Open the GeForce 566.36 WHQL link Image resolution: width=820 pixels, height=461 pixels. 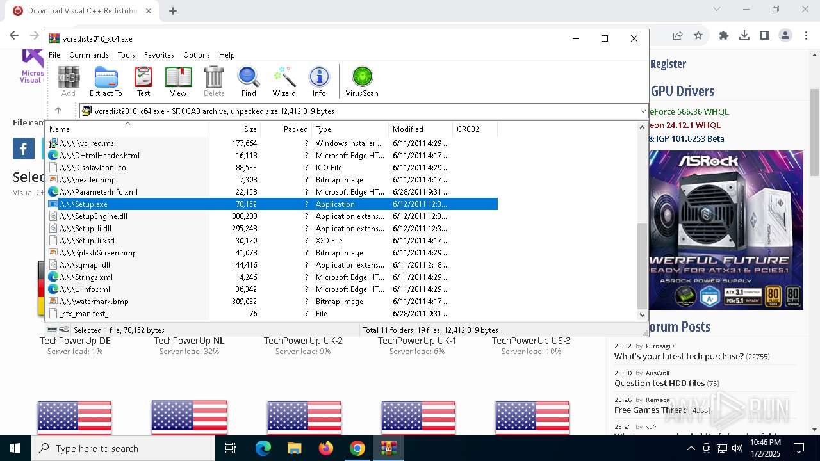tap(689, 111)
